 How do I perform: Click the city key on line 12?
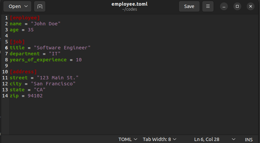[x=16, y=84]
